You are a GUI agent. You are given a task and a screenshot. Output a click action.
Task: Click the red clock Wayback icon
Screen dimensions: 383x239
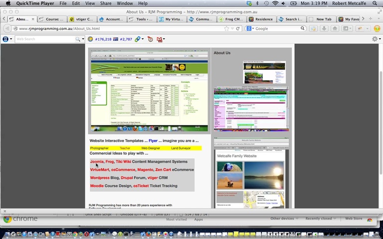pos(150,39)
